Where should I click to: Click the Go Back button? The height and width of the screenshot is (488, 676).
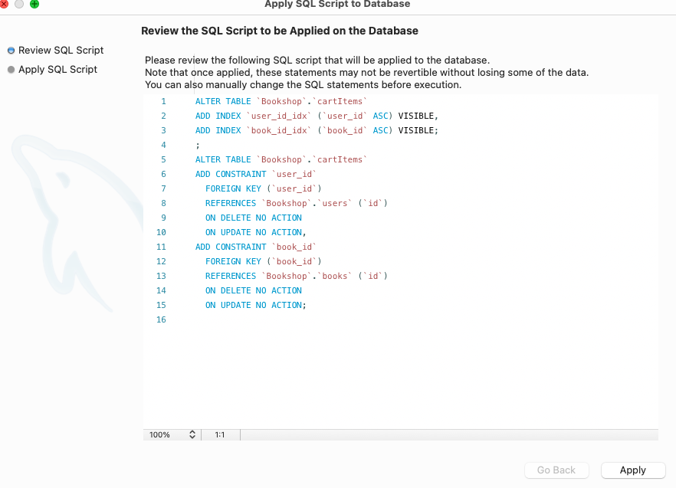(x=556, y=470)
